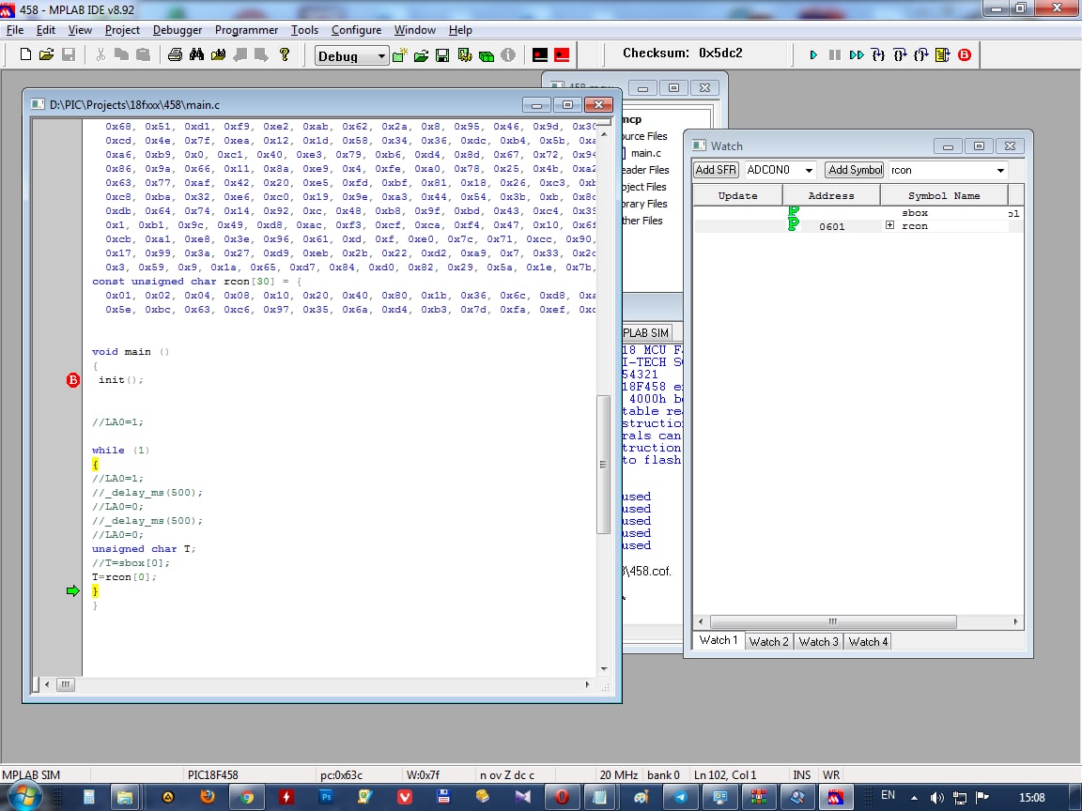Click the Build All icon with red background

click(x=562, y=55)
